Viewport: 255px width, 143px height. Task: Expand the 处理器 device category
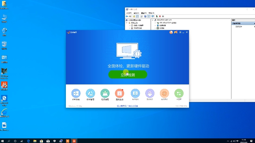tap(155, 28)
